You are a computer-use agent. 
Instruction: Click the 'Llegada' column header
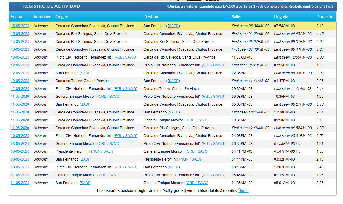coord(281,17)
